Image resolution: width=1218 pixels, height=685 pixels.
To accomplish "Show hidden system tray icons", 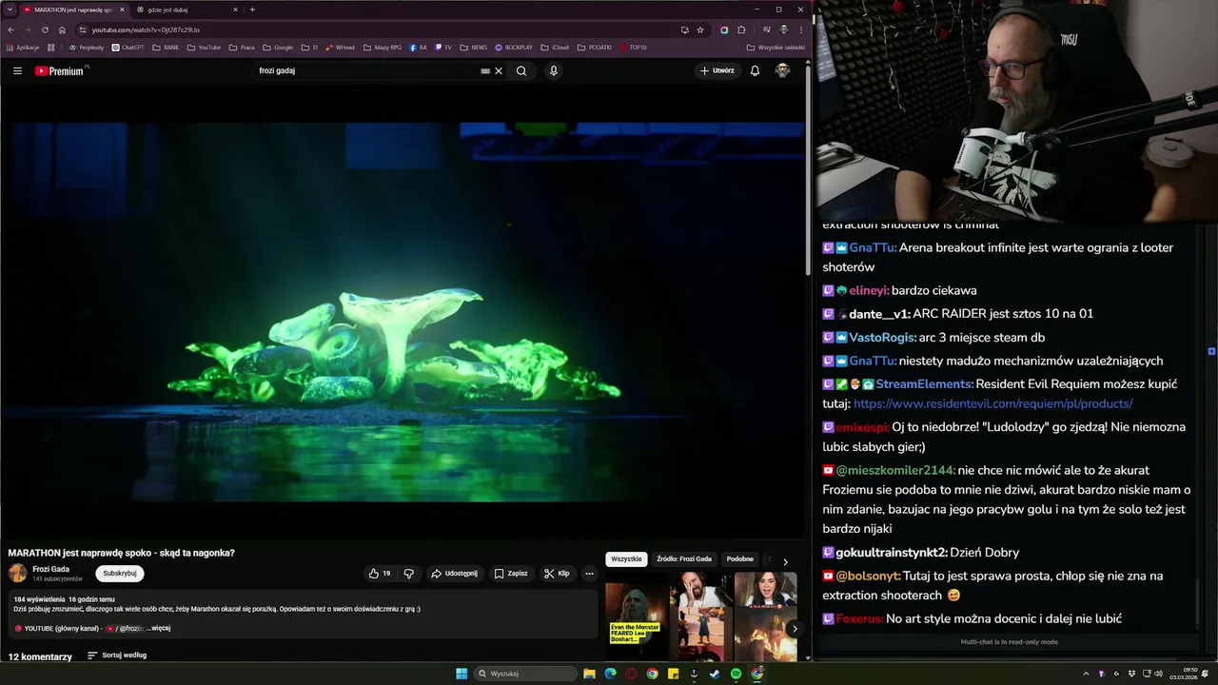I will tap(1086, 674).
